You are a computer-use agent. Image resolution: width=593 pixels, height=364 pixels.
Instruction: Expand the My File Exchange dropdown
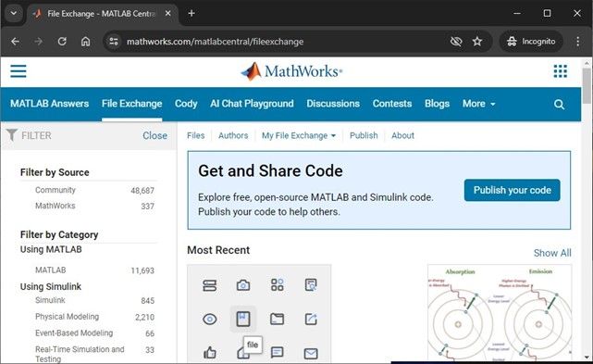pos(299,135)
